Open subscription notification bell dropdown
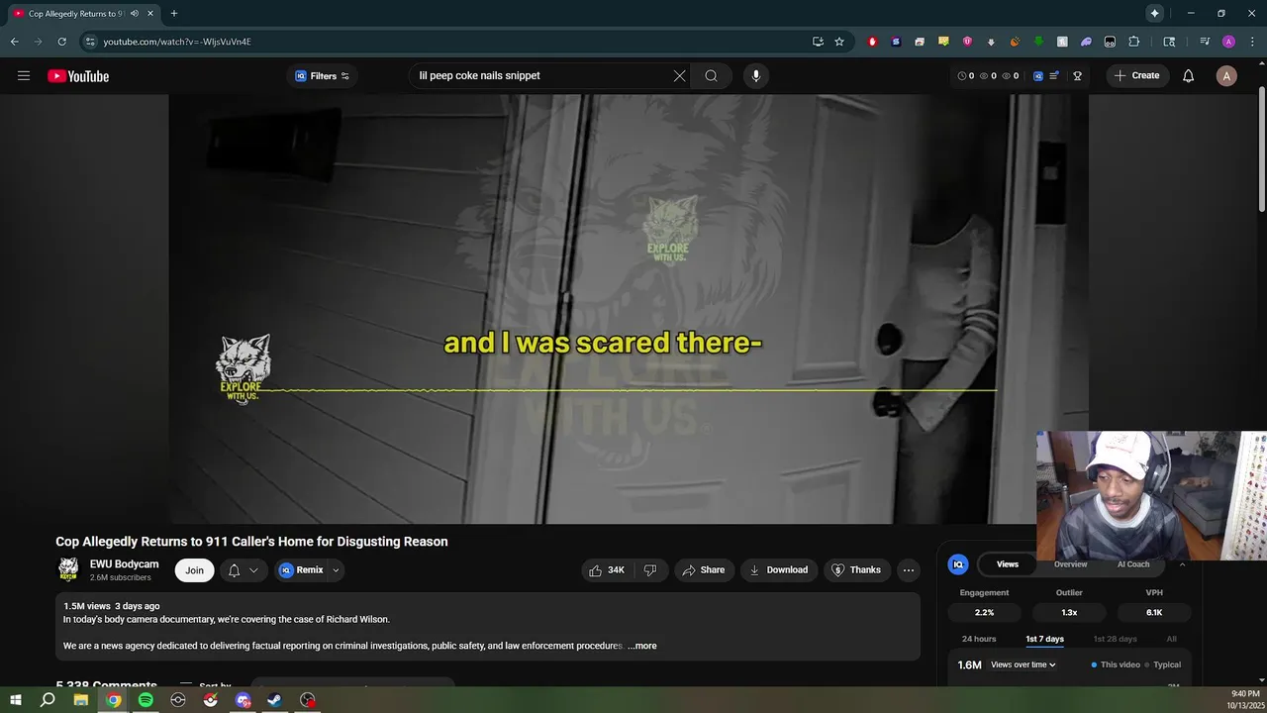This screenshot has height=713, width=1267. (x=244, y=570)
